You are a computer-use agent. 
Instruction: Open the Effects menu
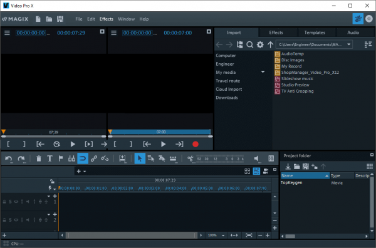coord(107,19)
